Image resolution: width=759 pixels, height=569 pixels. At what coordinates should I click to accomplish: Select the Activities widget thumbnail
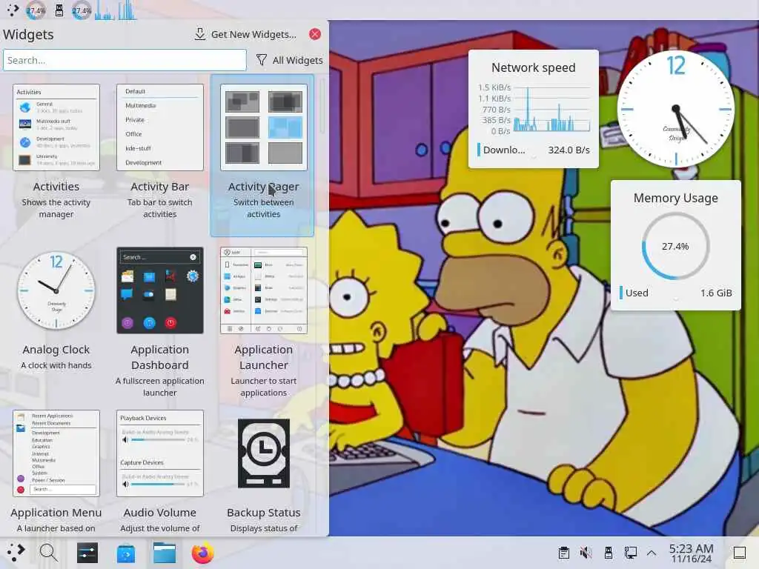[56, 127]
